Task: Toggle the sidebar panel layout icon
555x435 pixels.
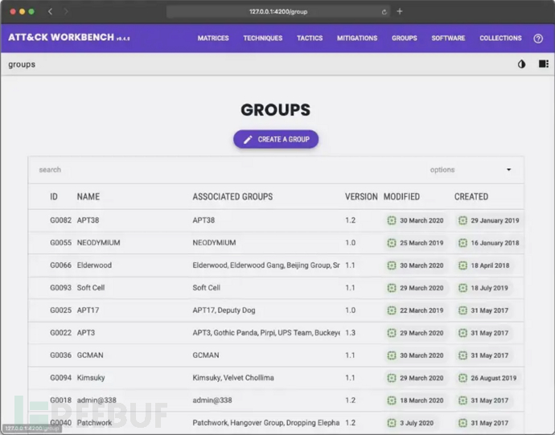Action: click(x=544, y=64)
